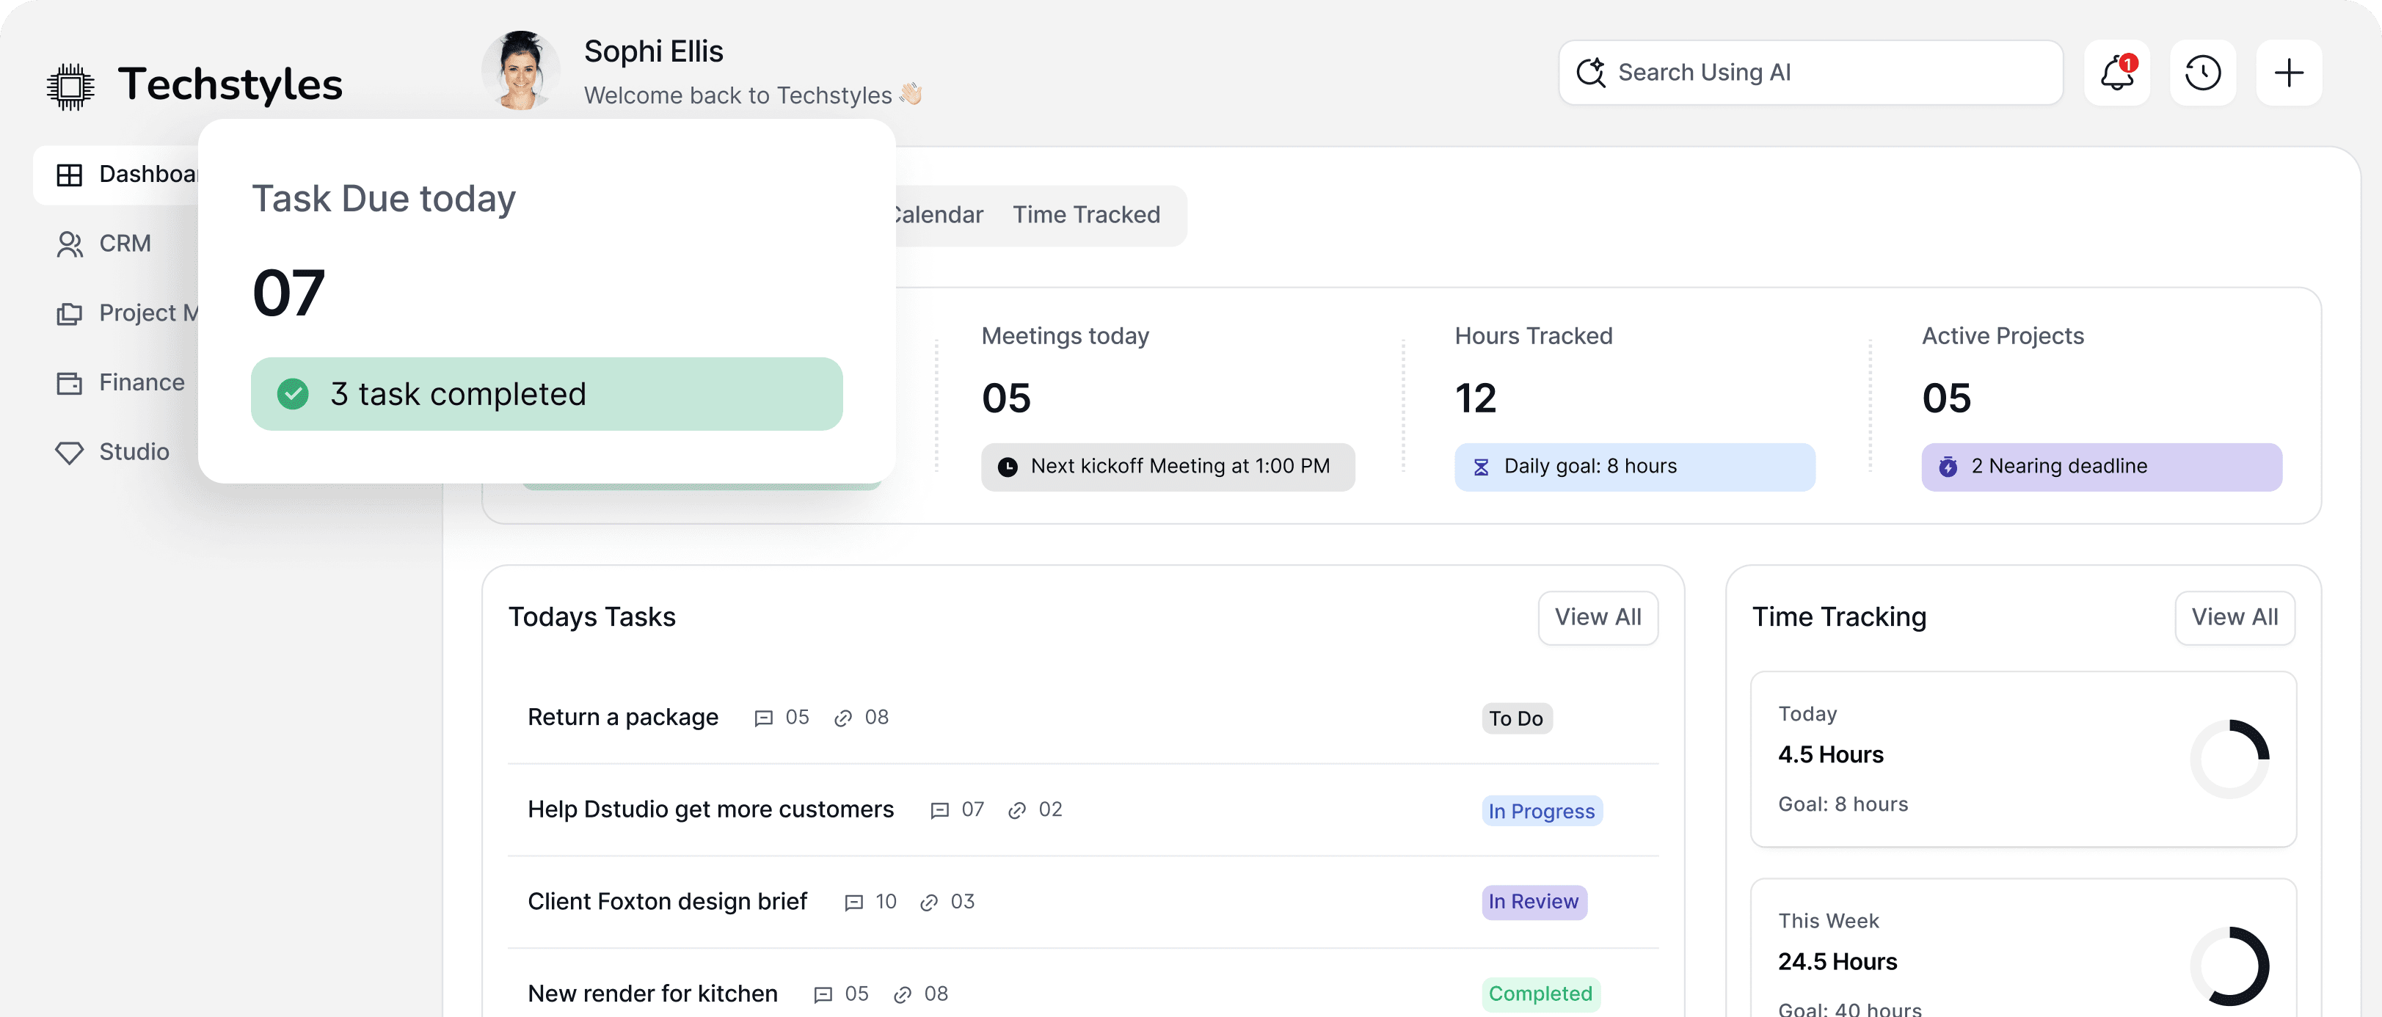This screenshot has width=2382, height=1017.
Task: Click the CRM people icon
Action: pos(70,244)
